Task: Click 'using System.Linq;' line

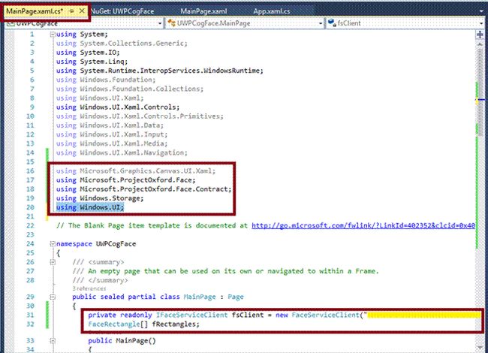Action: point(92,62)
